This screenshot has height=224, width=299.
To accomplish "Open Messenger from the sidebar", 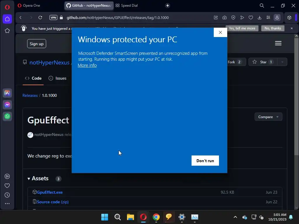I will coord(7,105).
